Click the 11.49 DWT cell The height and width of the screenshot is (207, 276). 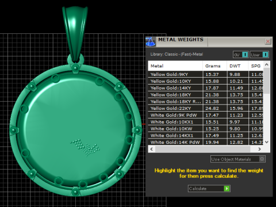pyautogui.click(x=238, y=88)
